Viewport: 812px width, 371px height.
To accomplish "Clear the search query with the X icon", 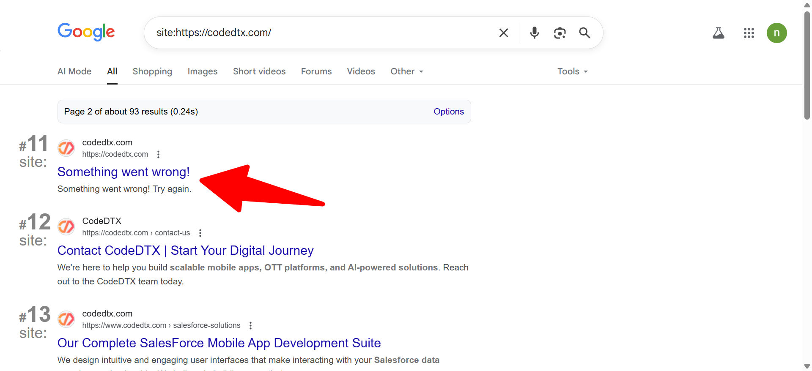I will pyautogui.click(x=503, y=33).
